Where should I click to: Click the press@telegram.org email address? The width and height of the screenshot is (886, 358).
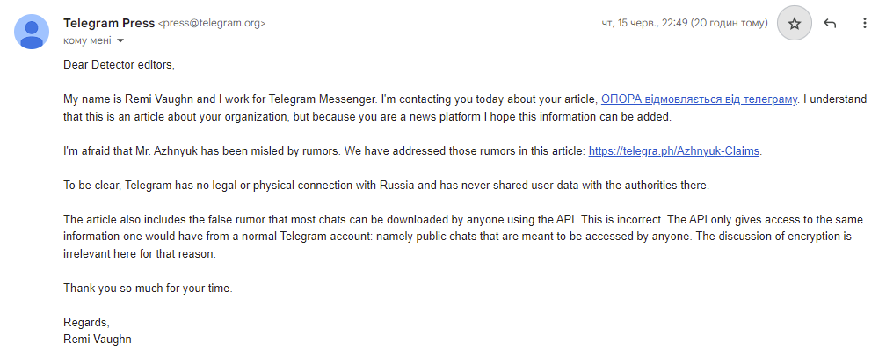[x=211, y=23]
